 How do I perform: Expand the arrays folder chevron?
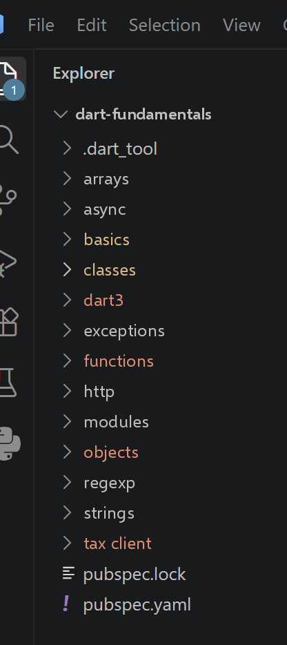pyautogui.click(x=68, y=179)
